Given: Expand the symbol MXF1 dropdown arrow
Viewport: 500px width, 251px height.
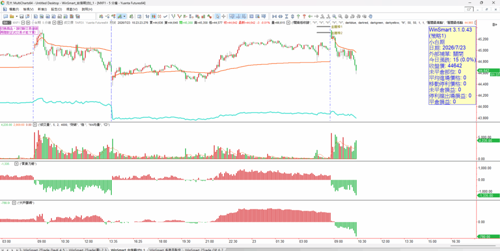Looking at the screenshot, I should coord(23,22).
